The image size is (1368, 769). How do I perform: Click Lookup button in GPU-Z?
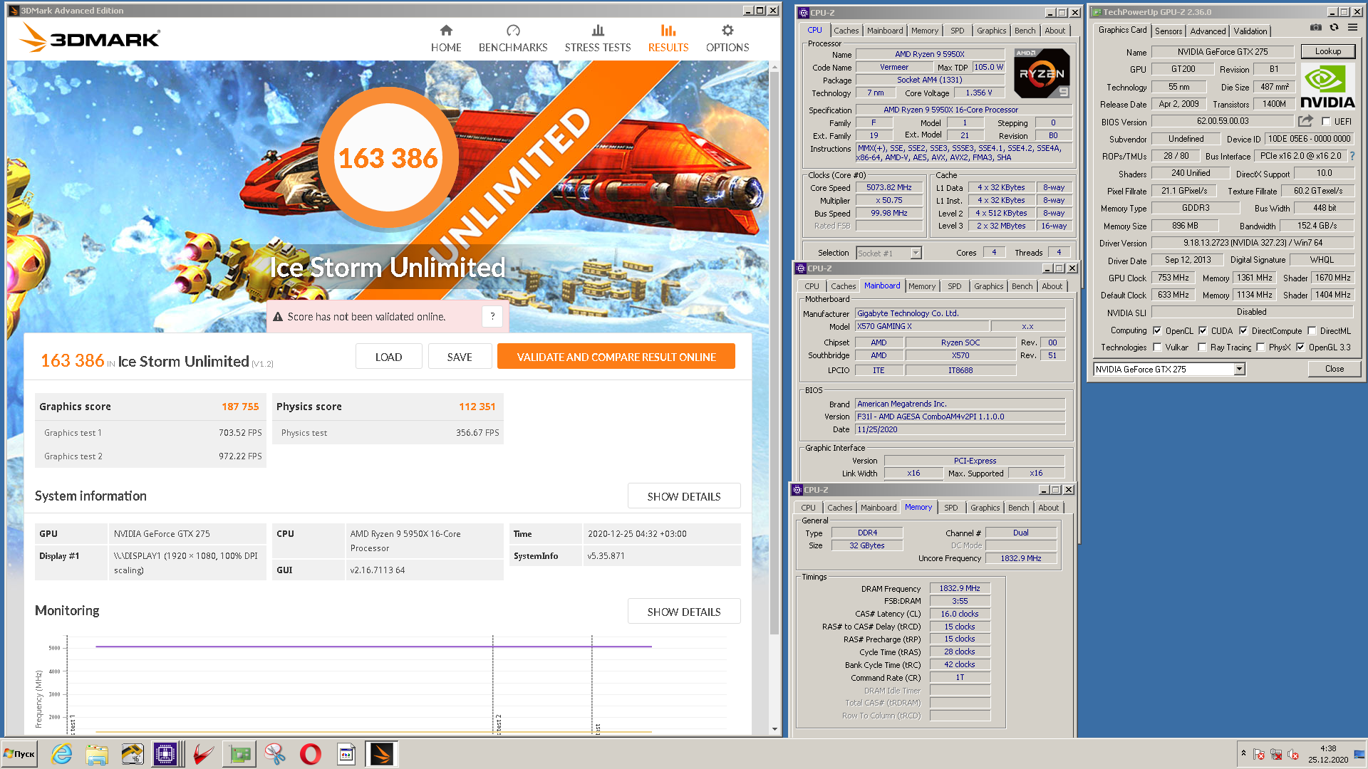(x=1327, y=51)
